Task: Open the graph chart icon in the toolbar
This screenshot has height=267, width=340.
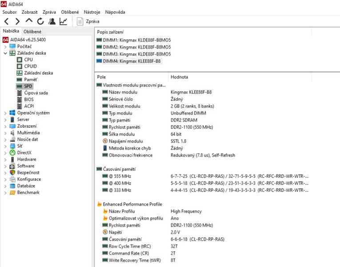Action: click(x=63, y=21)
